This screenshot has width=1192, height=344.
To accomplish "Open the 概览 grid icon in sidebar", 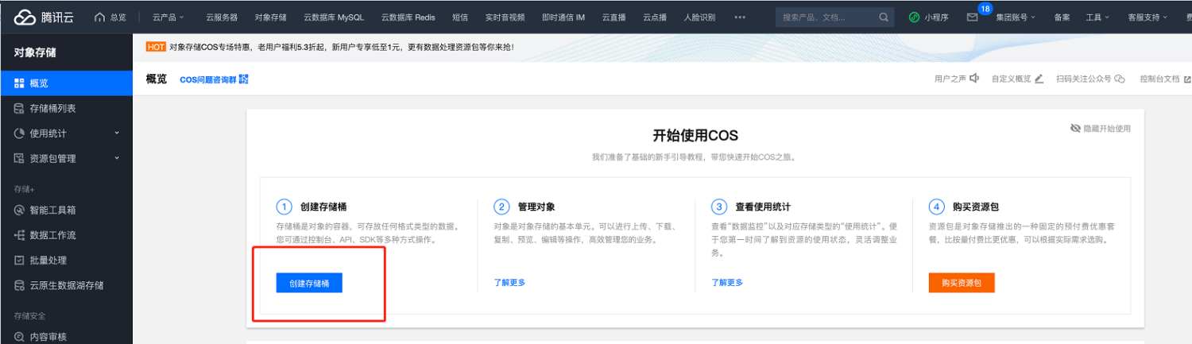I will click(19, 83).
